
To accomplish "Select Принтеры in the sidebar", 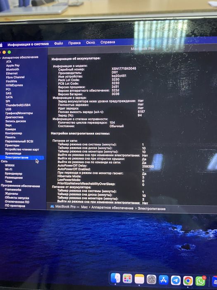I will click(12, 145).
